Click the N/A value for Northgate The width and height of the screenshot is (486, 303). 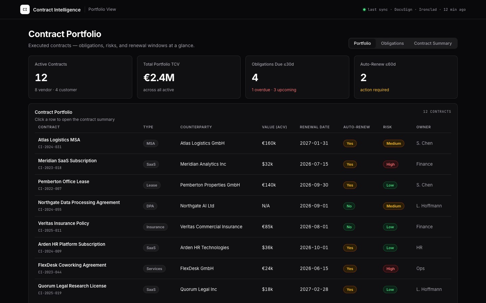[x=266, y=206]
